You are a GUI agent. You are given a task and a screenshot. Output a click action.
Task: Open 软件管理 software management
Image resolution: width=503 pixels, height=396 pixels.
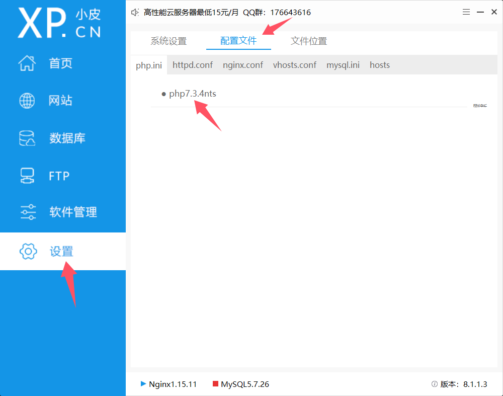point(73,212)
